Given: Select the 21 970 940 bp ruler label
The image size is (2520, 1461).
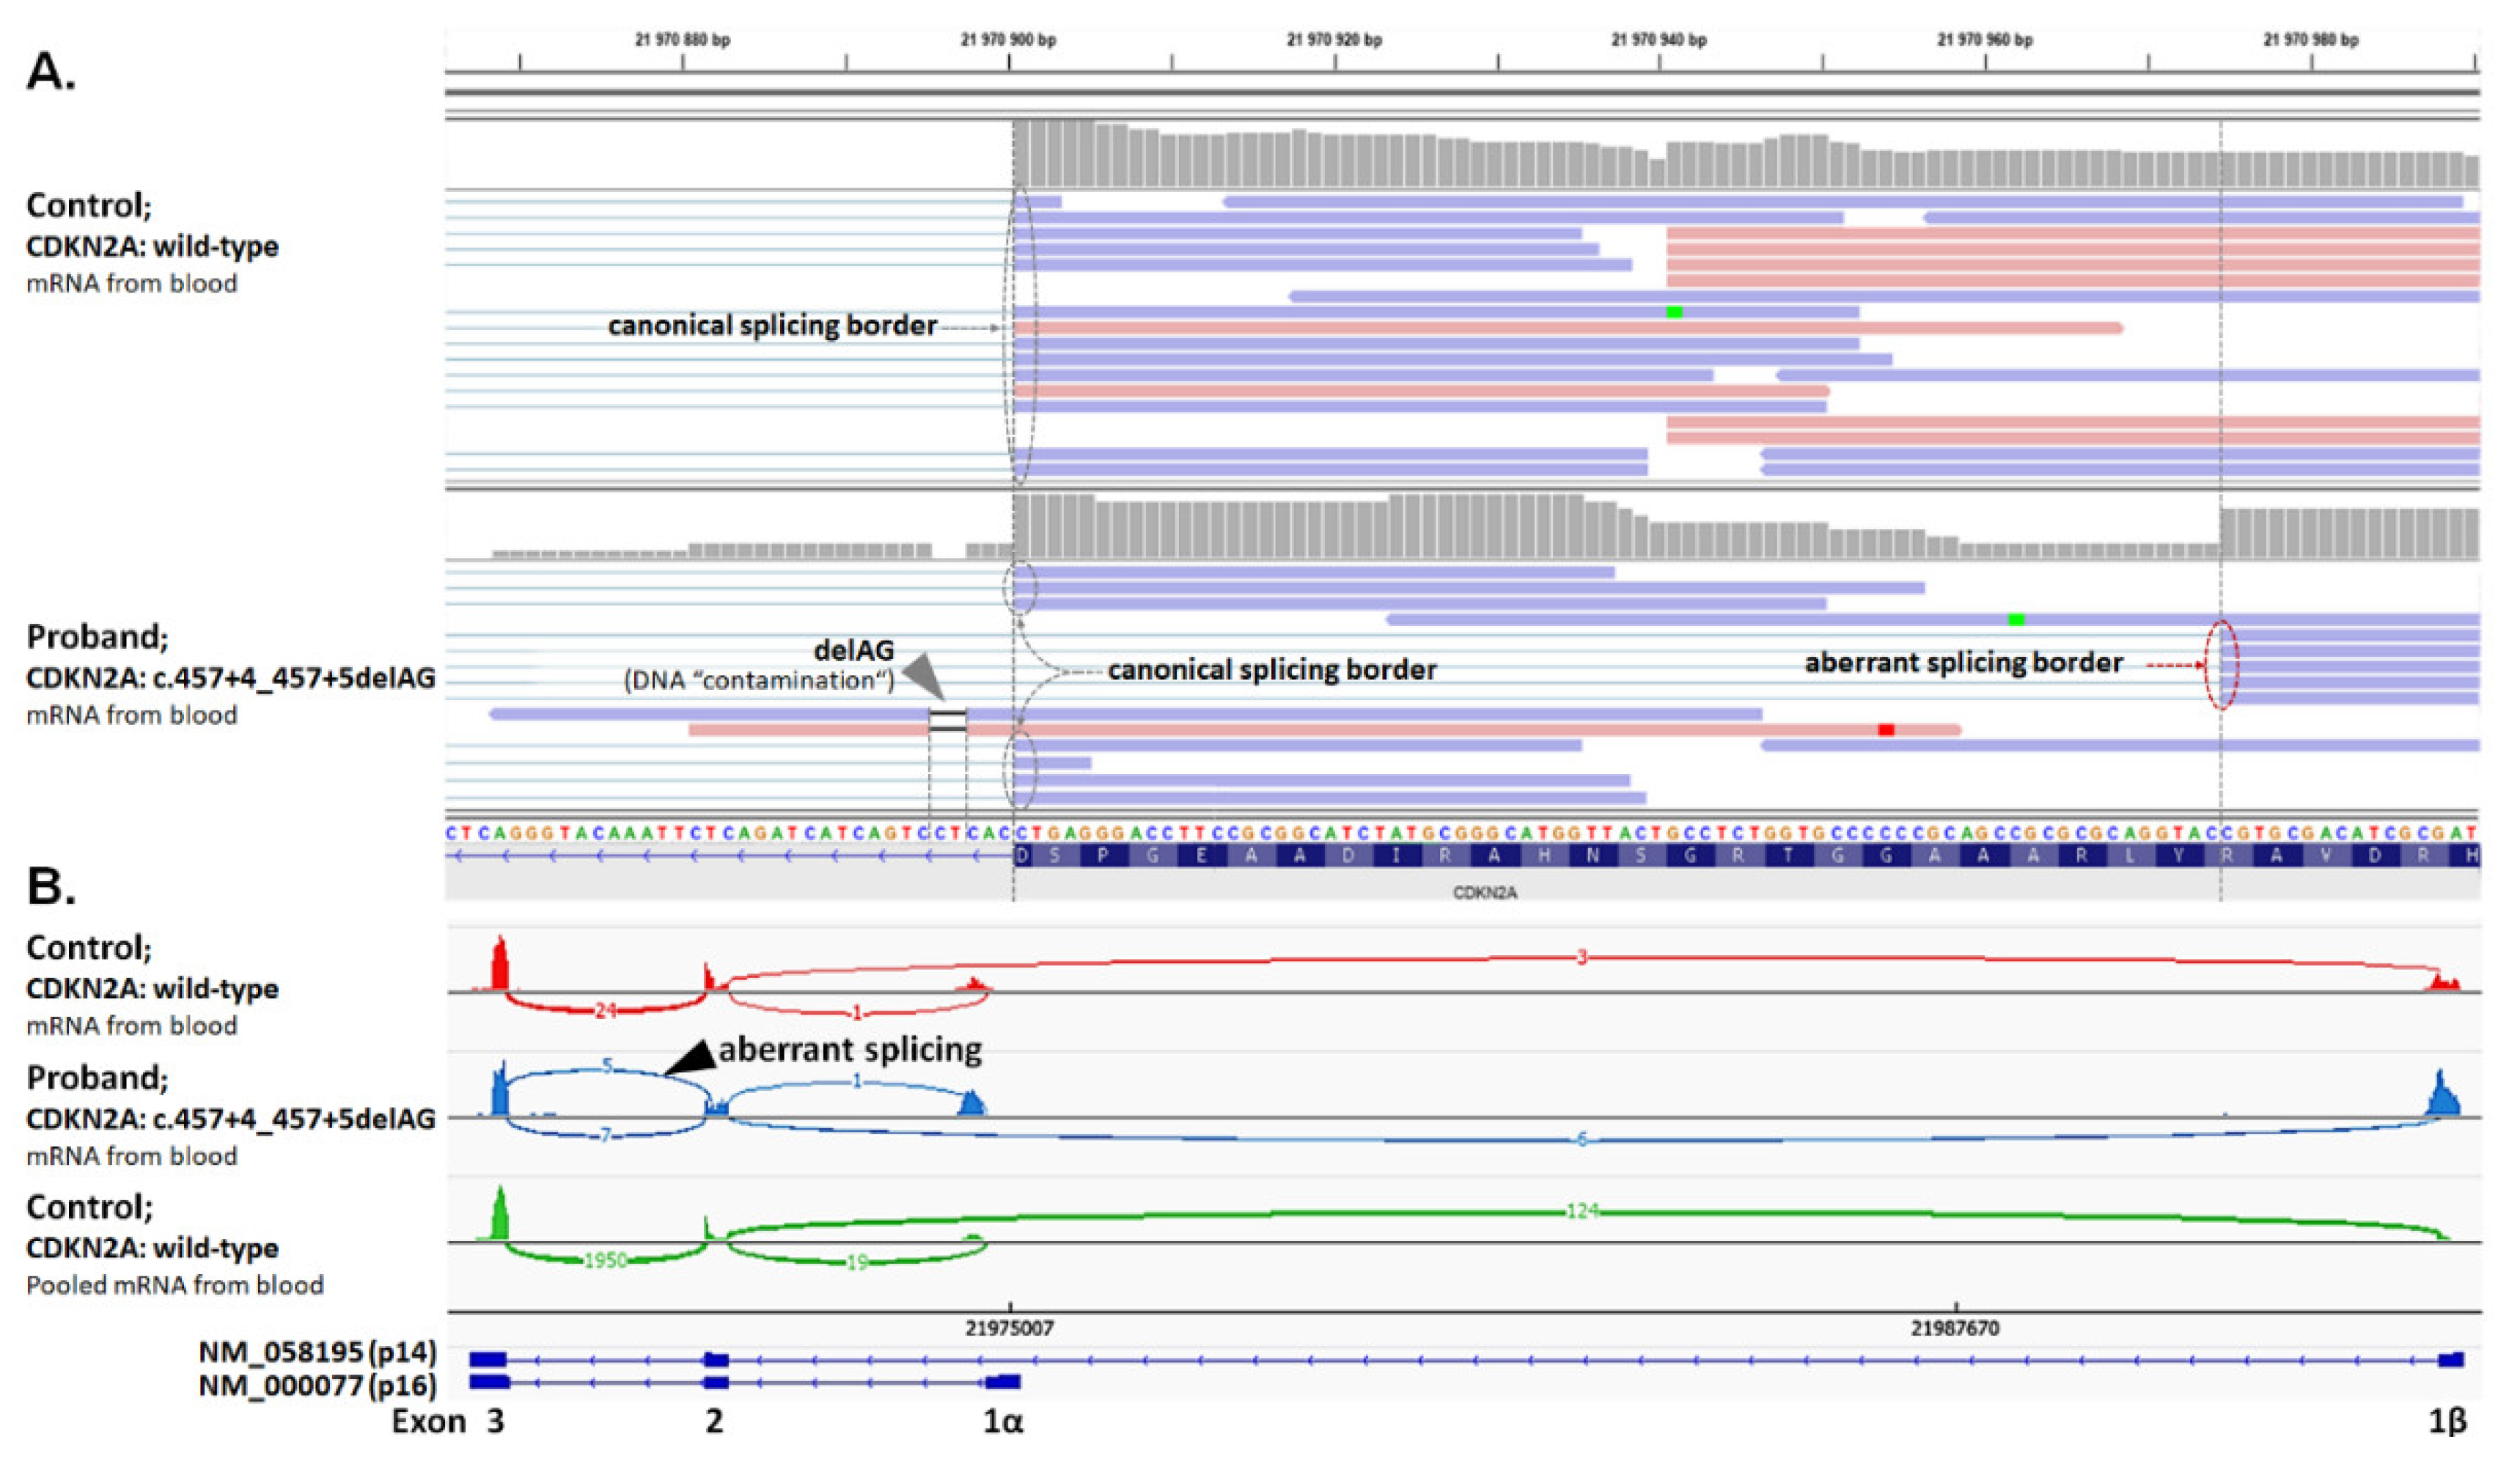Looking at the screenshot, I should click(x=1659, y=40).
